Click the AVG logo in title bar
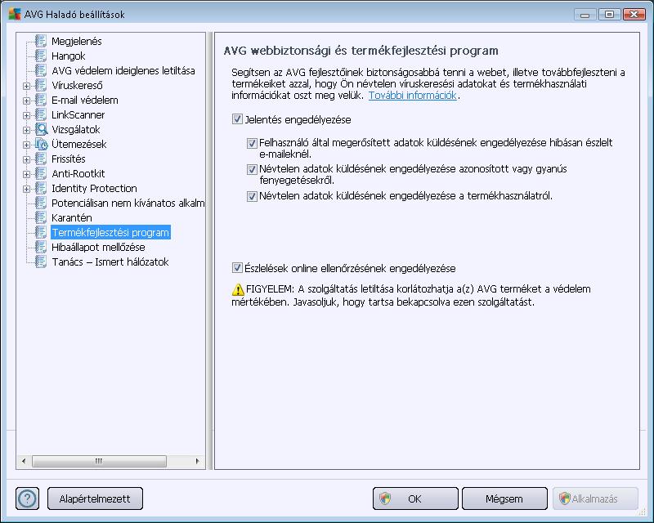The image size is (654, 523). point(15,14)
